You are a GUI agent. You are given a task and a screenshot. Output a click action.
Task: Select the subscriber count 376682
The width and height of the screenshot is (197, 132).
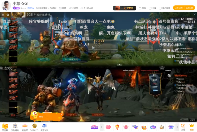pos(189,8)
